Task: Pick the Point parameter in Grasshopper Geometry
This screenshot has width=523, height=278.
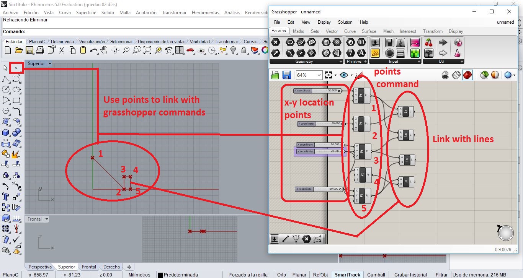Action: coord(276,42)
